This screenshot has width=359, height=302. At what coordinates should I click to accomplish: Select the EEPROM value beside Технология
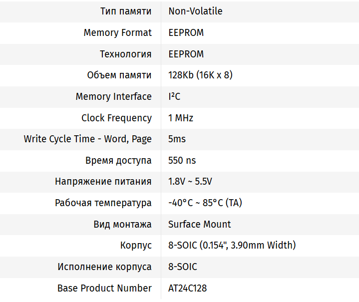point(186,54)
